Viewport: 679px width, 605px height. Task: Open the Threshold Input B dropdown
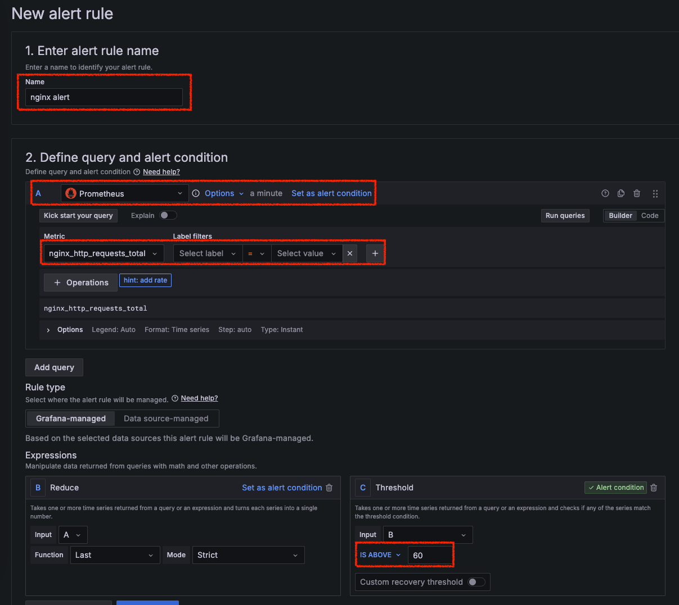tap(428, 535)
